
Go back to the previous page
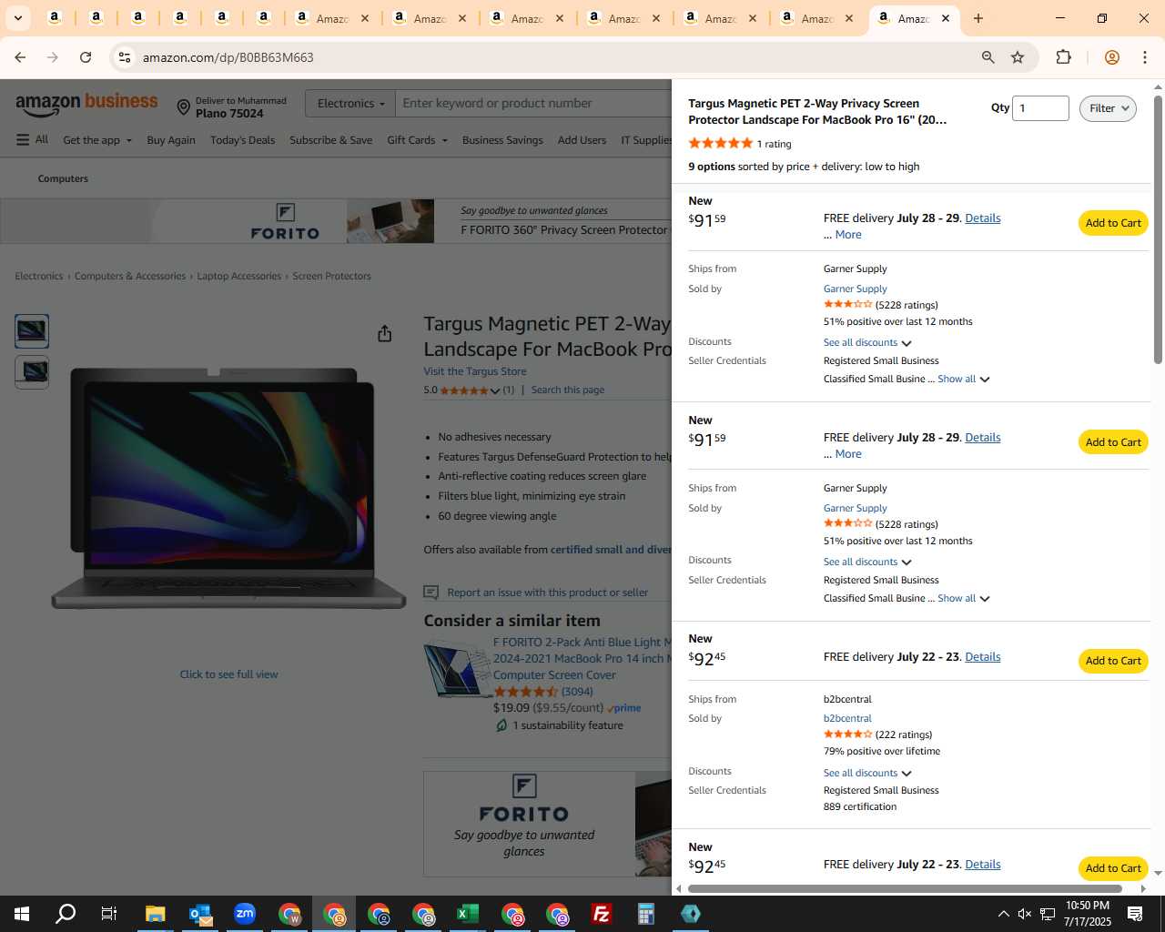click(20, 57)
